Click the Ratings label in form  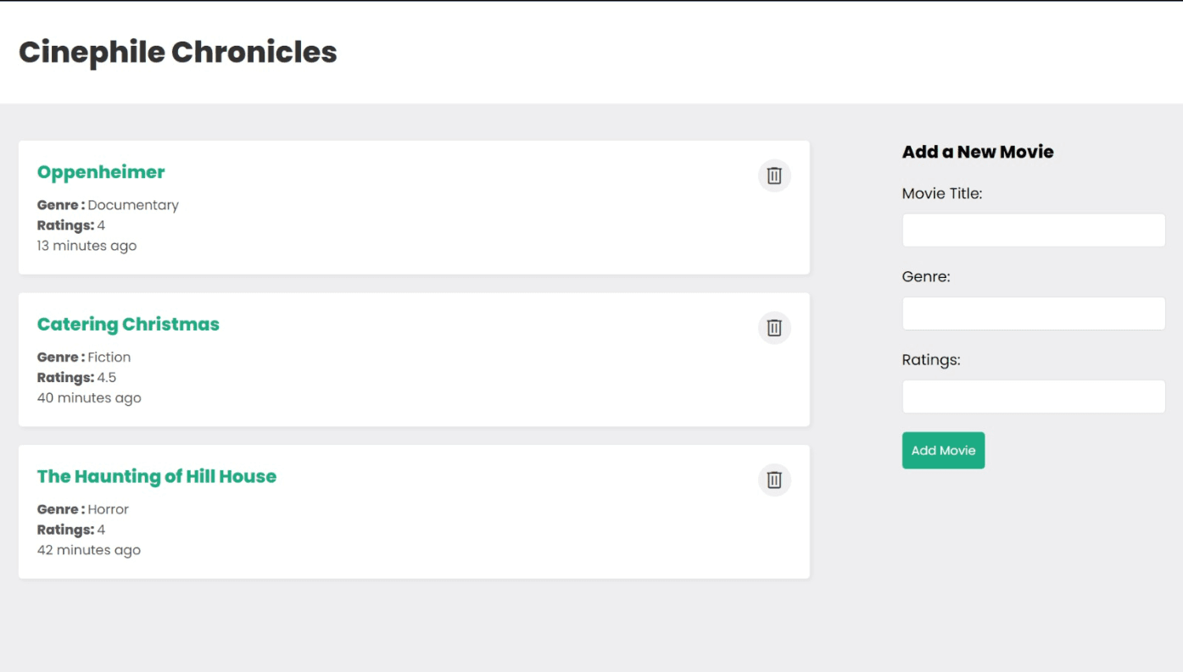pos(930,359)
